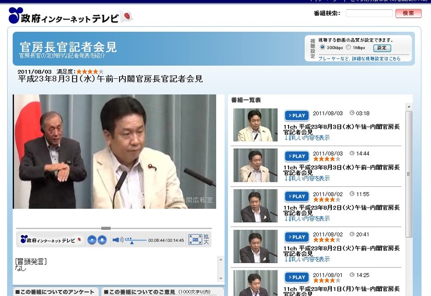Click the star rating of 20:41 program
The width and height of the screenshot is (431, 296).
(327, 240)
